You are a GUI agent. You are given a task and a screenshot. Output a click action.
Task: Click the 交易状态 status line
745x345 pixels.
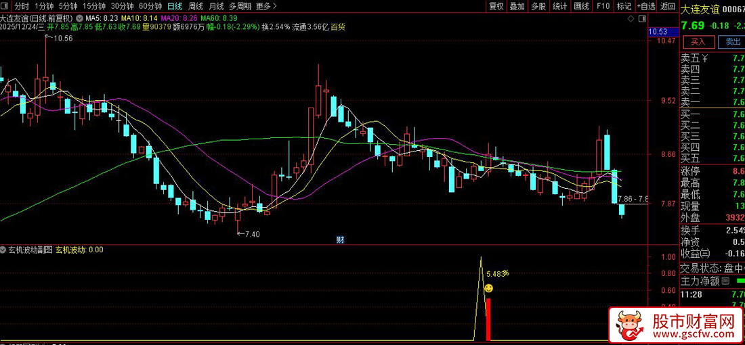[712, 268]
